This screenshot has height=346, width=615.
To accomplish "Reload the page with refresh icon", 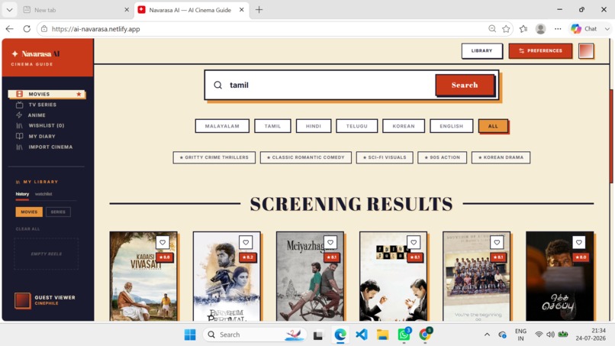I will (x=27, y=29).
